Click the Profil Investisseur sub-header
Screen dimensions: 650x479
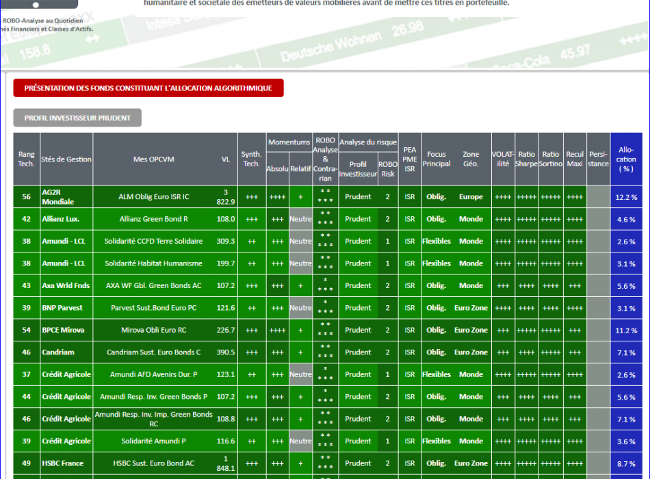point(358,169)
